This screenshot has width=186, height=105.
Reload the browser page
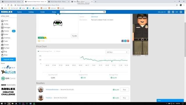(8, 5)
